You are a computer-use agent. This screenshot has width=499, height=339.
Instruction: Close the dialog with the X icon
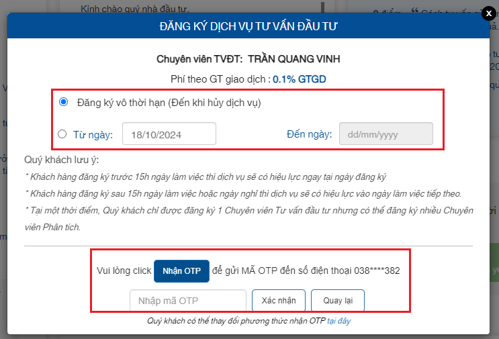489,13
